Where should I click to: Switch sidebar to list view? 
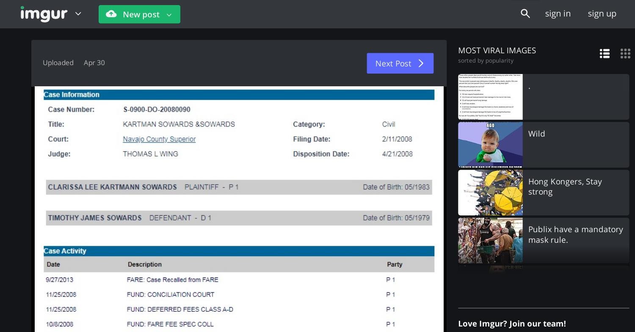tap(605, 54)
